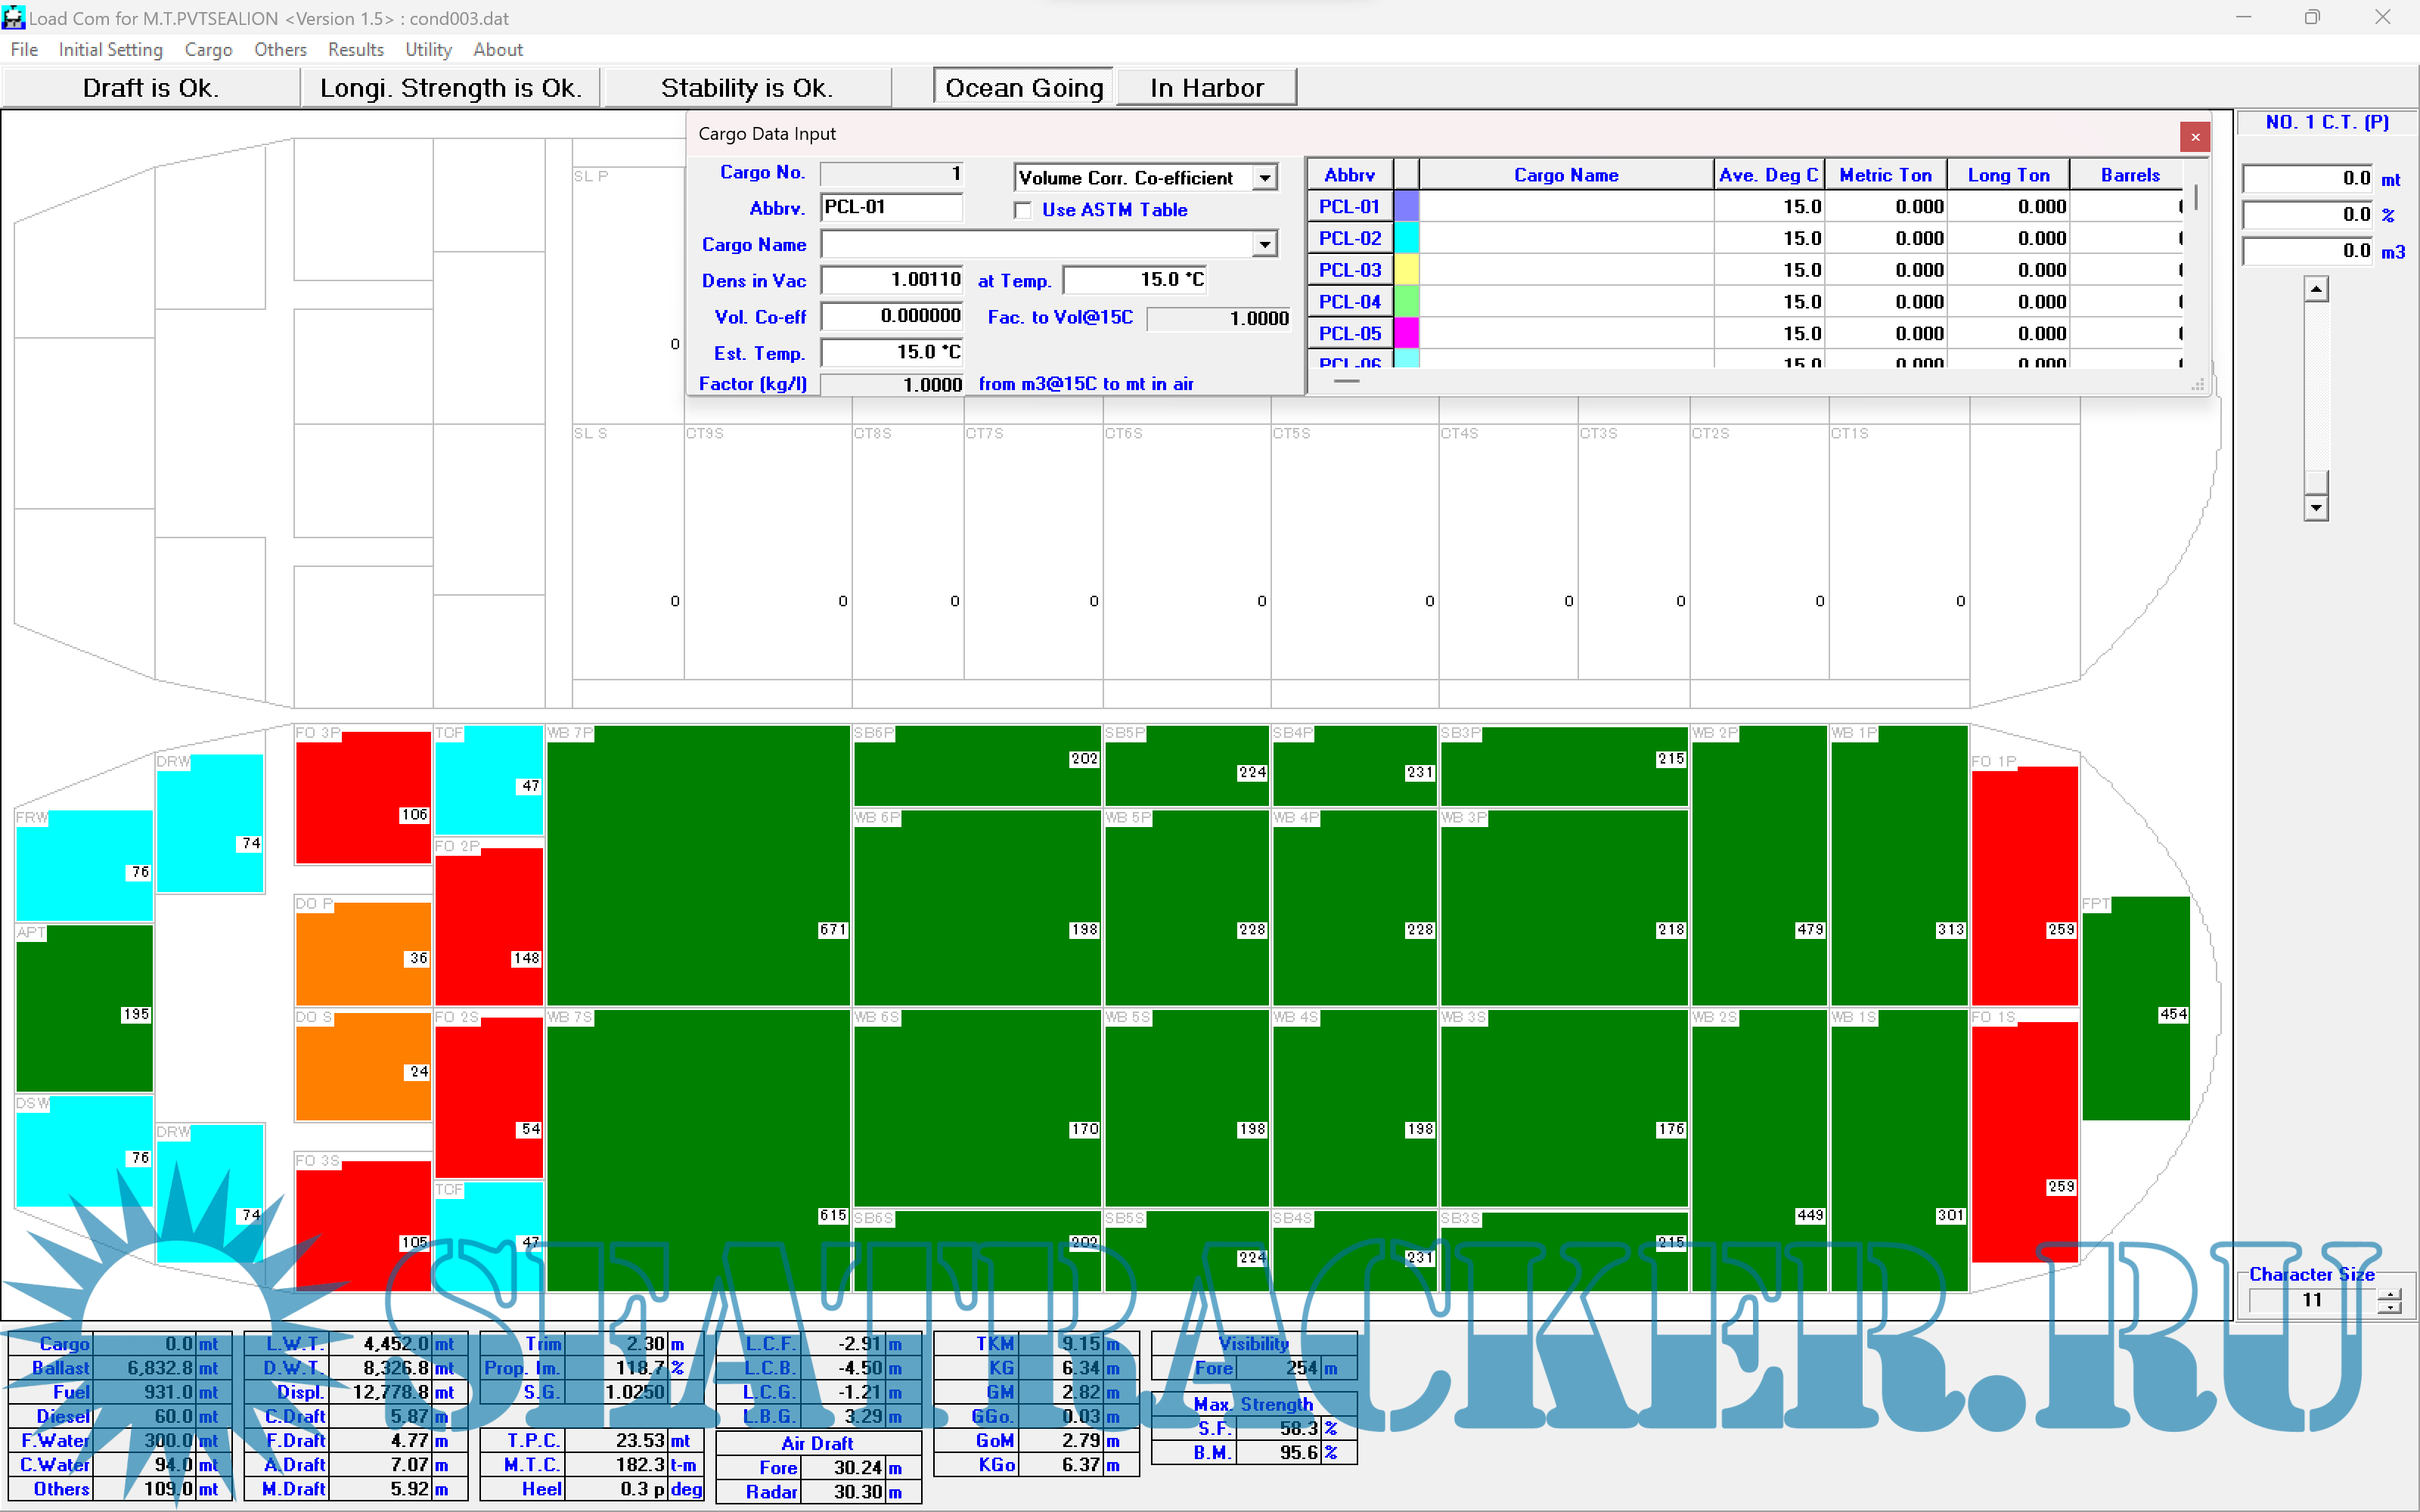
Task: Click the PCL-05 magenta color swatch
Action: click(x=1406, y=333)
